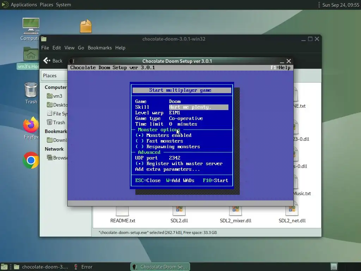Open the Places sidebar dropdown
Screen dimensions: 361x271
54,76
